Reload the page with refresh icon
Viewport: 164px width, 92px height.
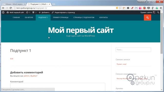(11, 8)
